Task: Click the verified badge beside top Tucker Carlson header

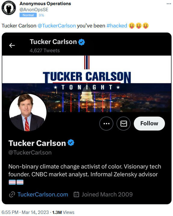Action: (82, 42)
